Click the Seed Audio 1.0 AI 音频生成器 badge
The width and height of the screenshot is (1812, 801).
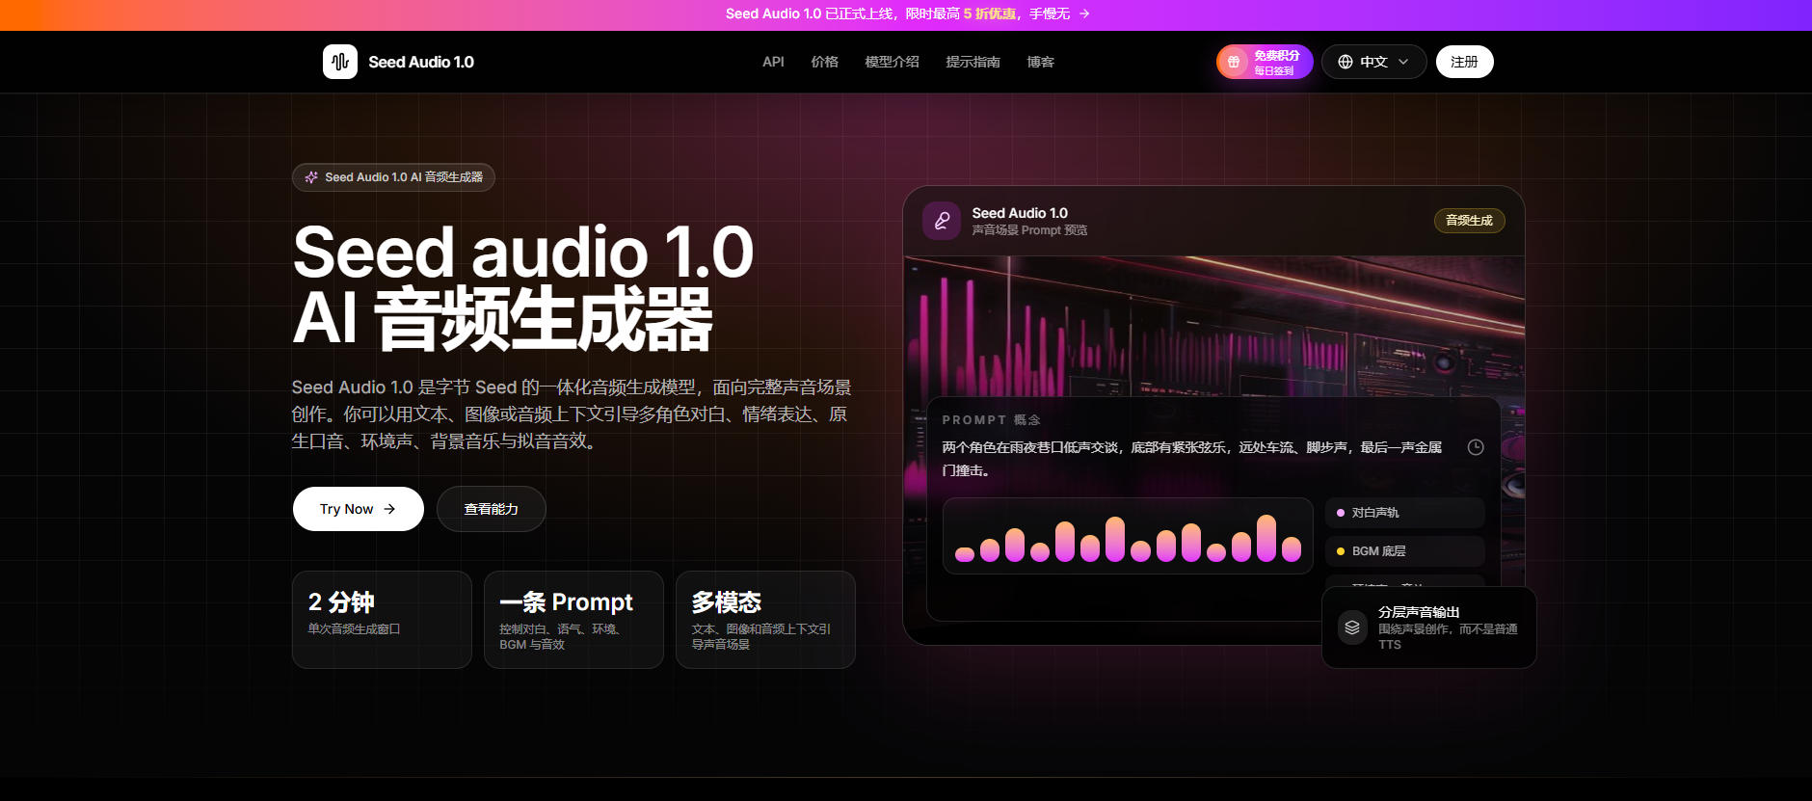point(393,177)
